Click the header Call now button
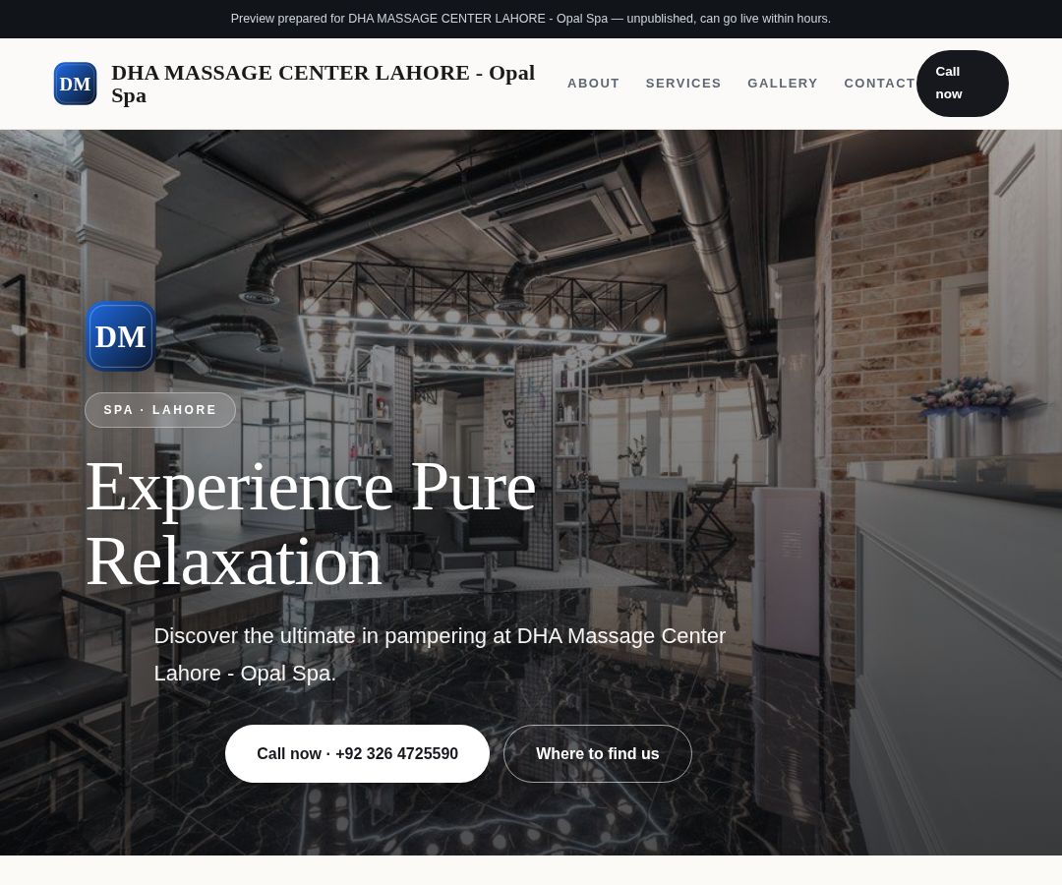The width and height of the screenshot is (1062, 885). click(963, 84)
